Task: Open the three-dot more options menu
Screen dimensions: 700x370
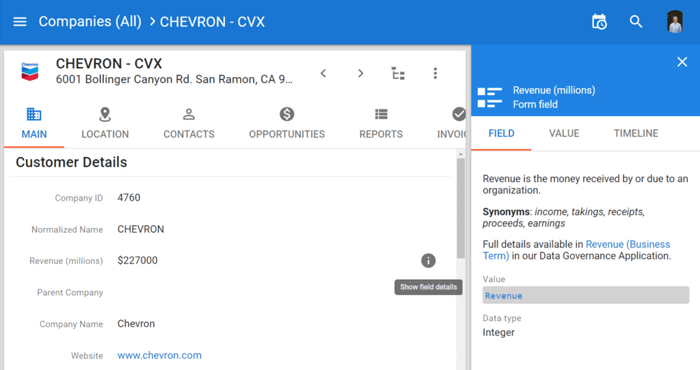Action: pos(435,73)
